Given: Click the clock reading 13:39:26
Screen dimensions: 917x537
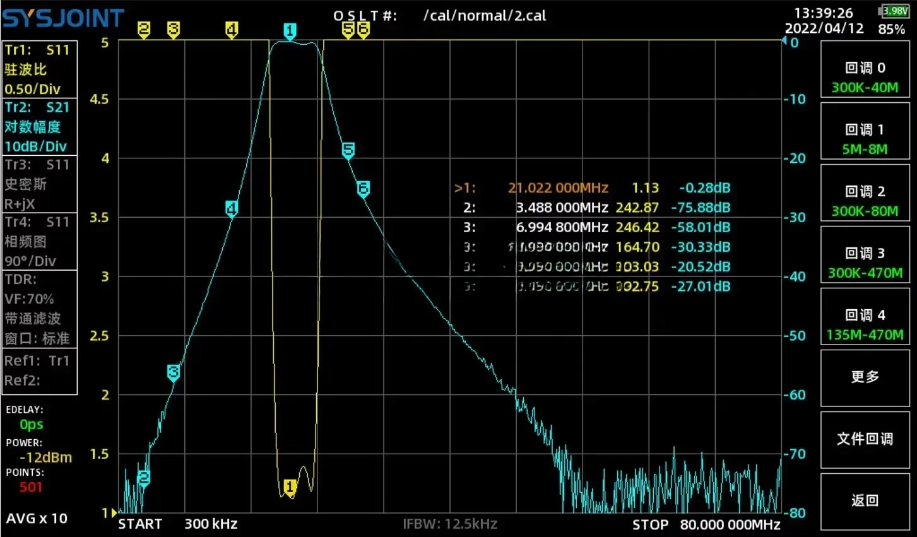Looking at the screenshot, I should click(x=824, y=13).
